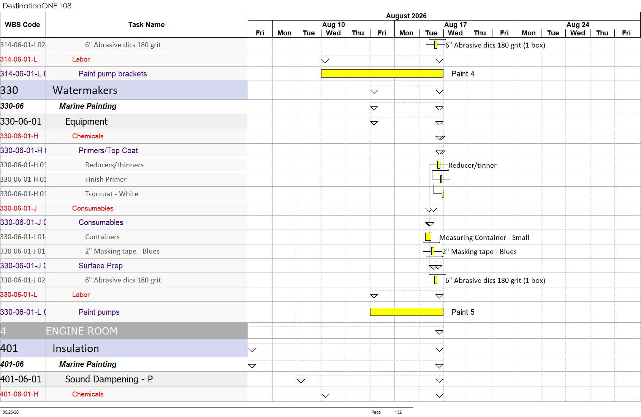641x417 pixels.
Task: Select the Measuring Container - Small task marker
Action: [428, 237]
